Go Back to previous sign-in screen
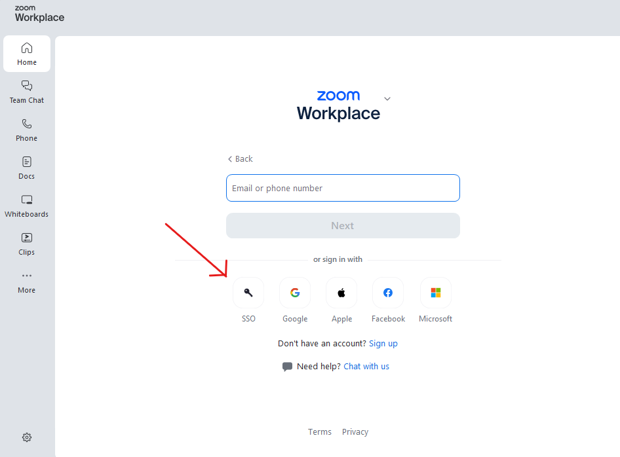620x457 pixels. coord(241,159)
